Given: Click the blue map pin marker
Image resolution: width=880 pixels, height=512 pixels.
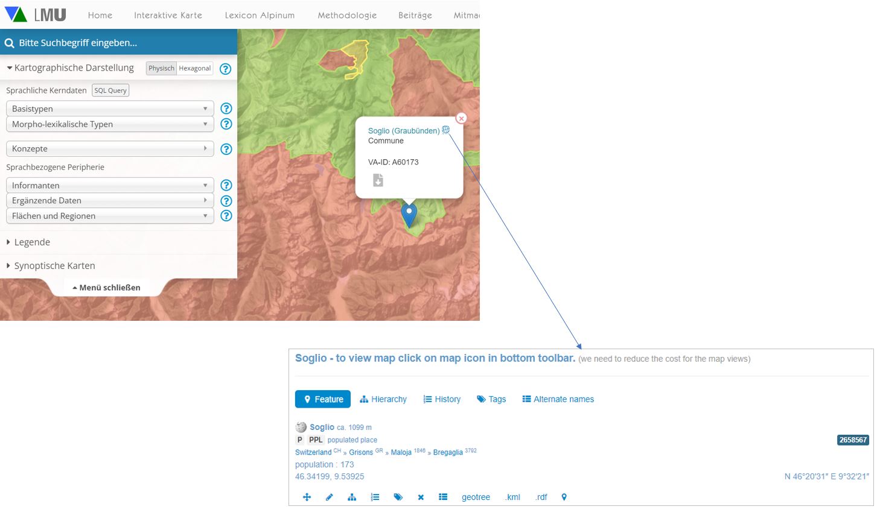Looking at the screenshot, I should tap(409, 213).
